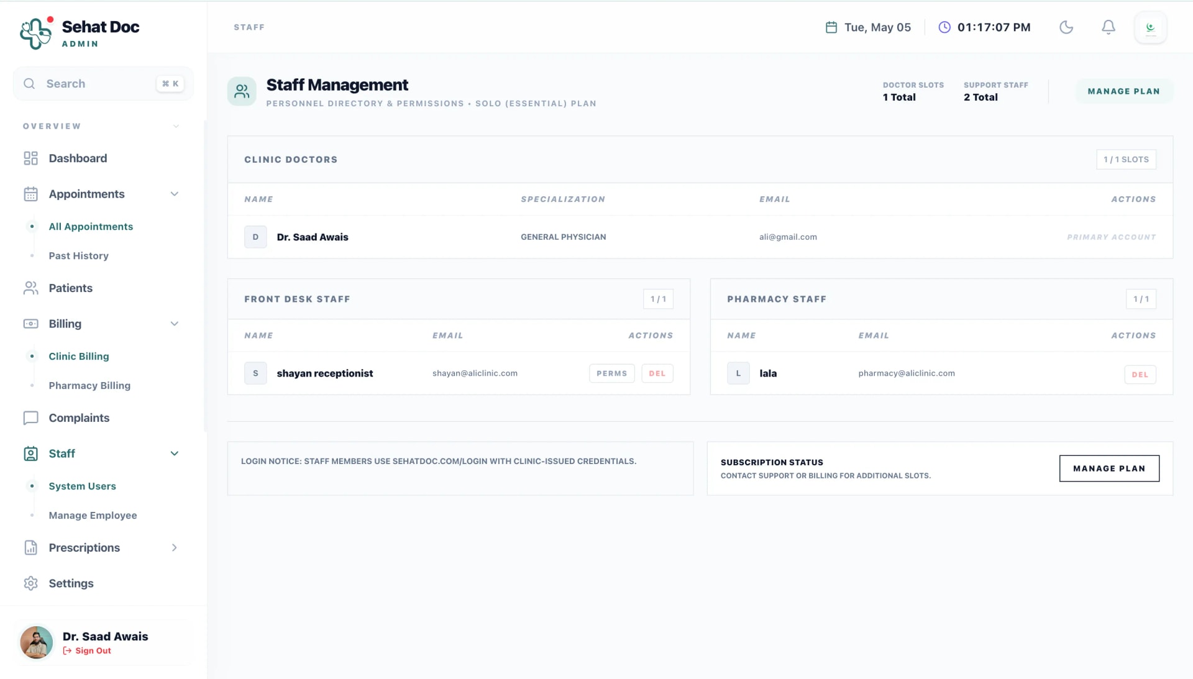The height and width of the screenshot is (679, 1193).
Task: Click ali@gmail.com email cell
Action: [x=788, y=237]
